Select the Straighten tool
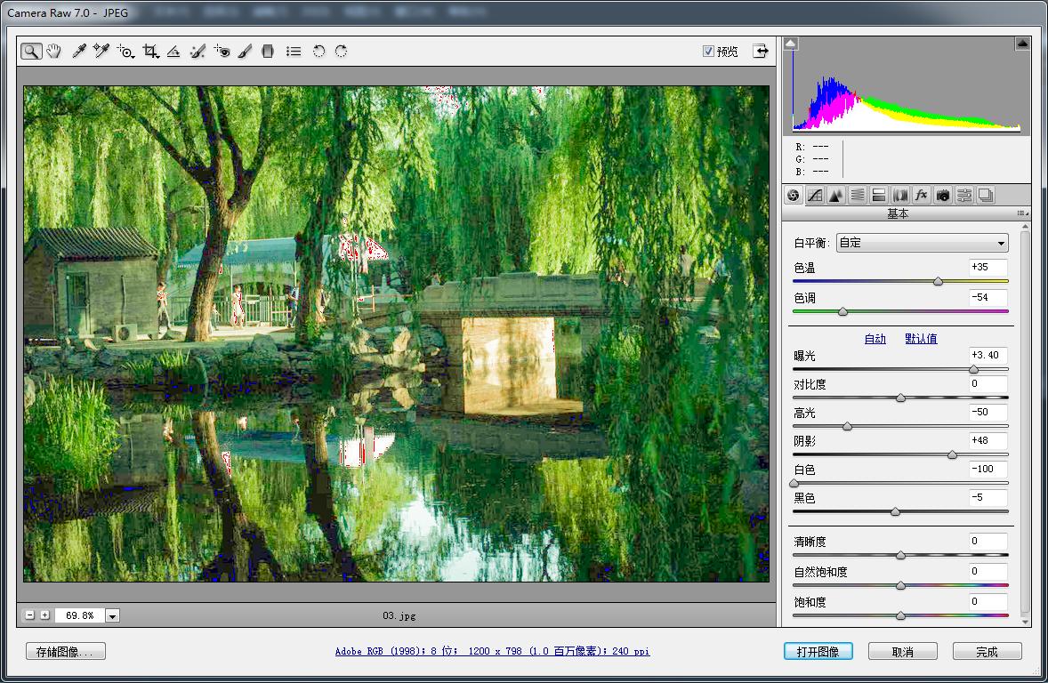Image resolution: width=1048 pixels, height=683 pixels. click(x=173, y=52)
